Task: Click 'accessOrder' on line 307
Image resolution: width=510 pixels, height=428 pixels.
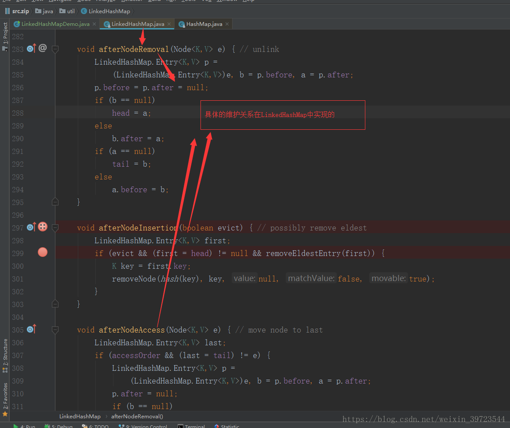Action: (136, 355)
